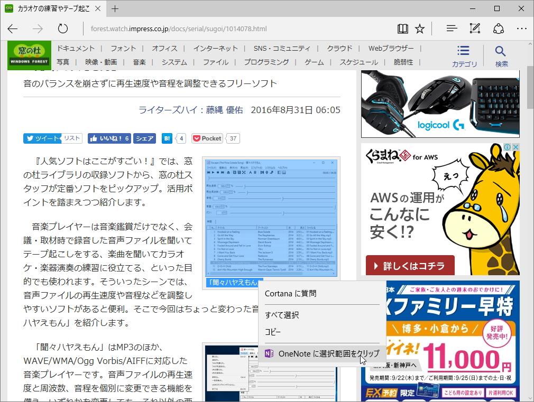Save the article to Pocket
534x402 pixels.
207,138
